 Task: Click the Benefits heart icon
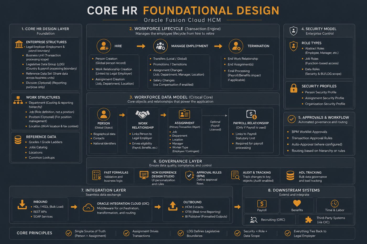pos(297,203)
